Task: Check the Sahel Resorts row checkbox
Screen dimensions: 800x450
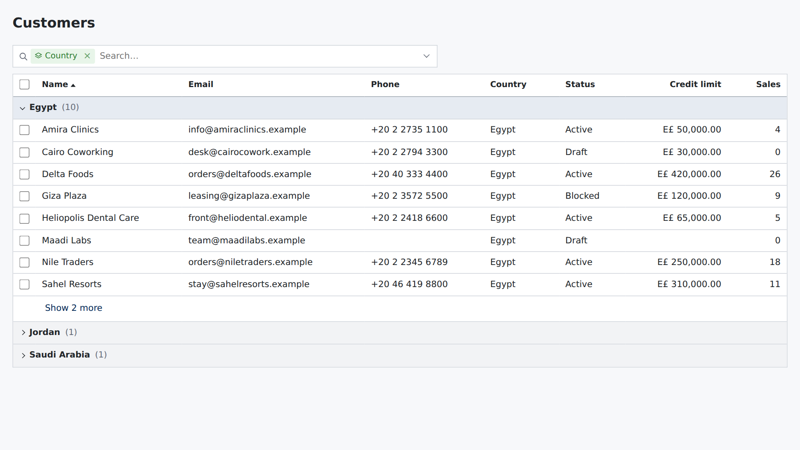Action: pyautogui.click(x=25, y=285)
